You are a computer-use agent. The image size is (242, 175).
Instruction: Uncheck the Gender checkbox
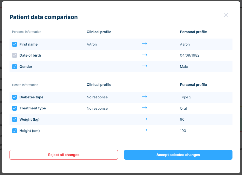(15, 67)
